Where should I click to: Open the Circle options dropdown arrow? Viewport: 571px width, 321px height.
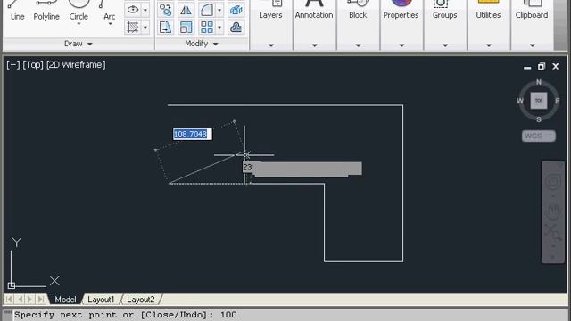(79, 24)
